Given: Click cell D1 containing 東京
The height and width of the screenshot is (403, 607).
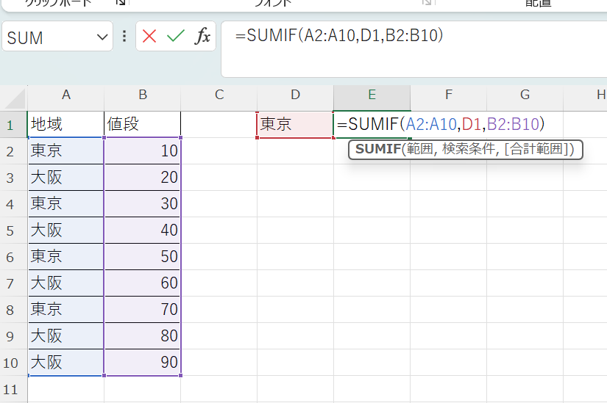Looking at the screenshot, I should click(x=295, y=125).
